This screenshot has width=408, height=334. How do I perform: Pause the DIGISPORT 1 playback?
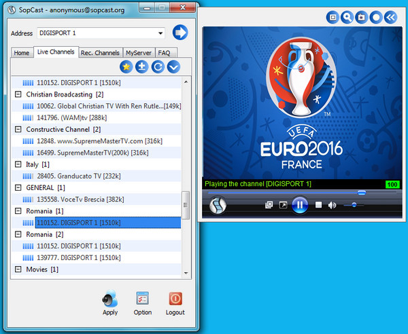(300, 205)
